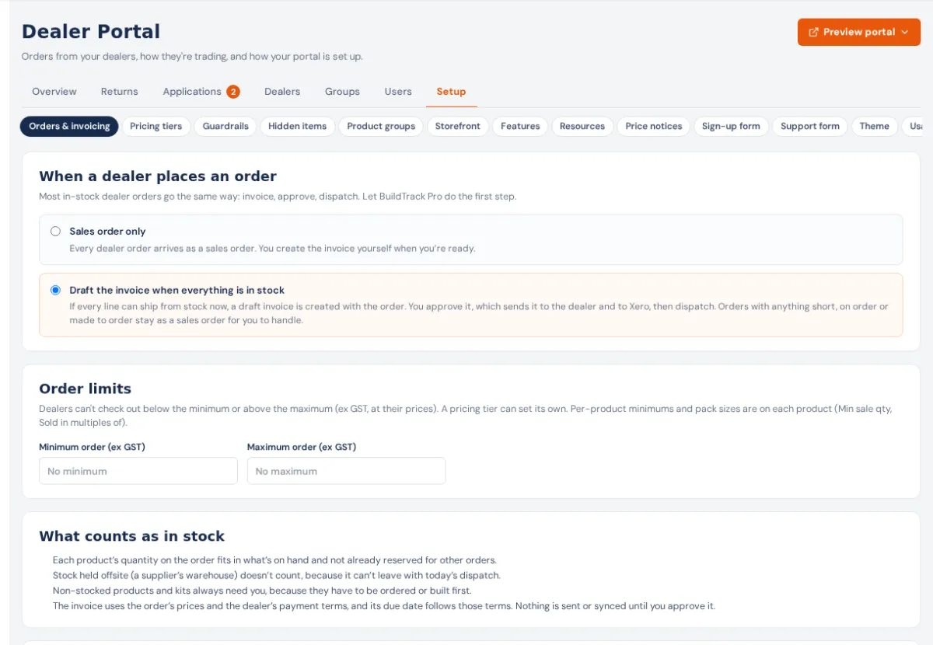Screen dimensions: 933x645
Task: Open the Pricing tiers setup section
Action: 155,126
